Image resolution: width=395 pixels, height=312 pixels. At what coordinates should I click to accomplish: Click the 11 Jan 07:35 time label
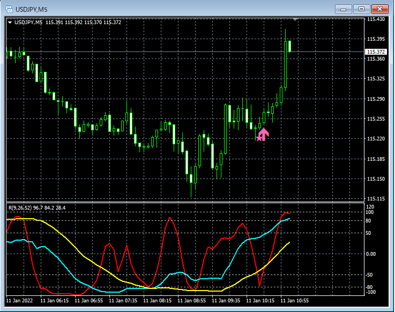(123, 301)
